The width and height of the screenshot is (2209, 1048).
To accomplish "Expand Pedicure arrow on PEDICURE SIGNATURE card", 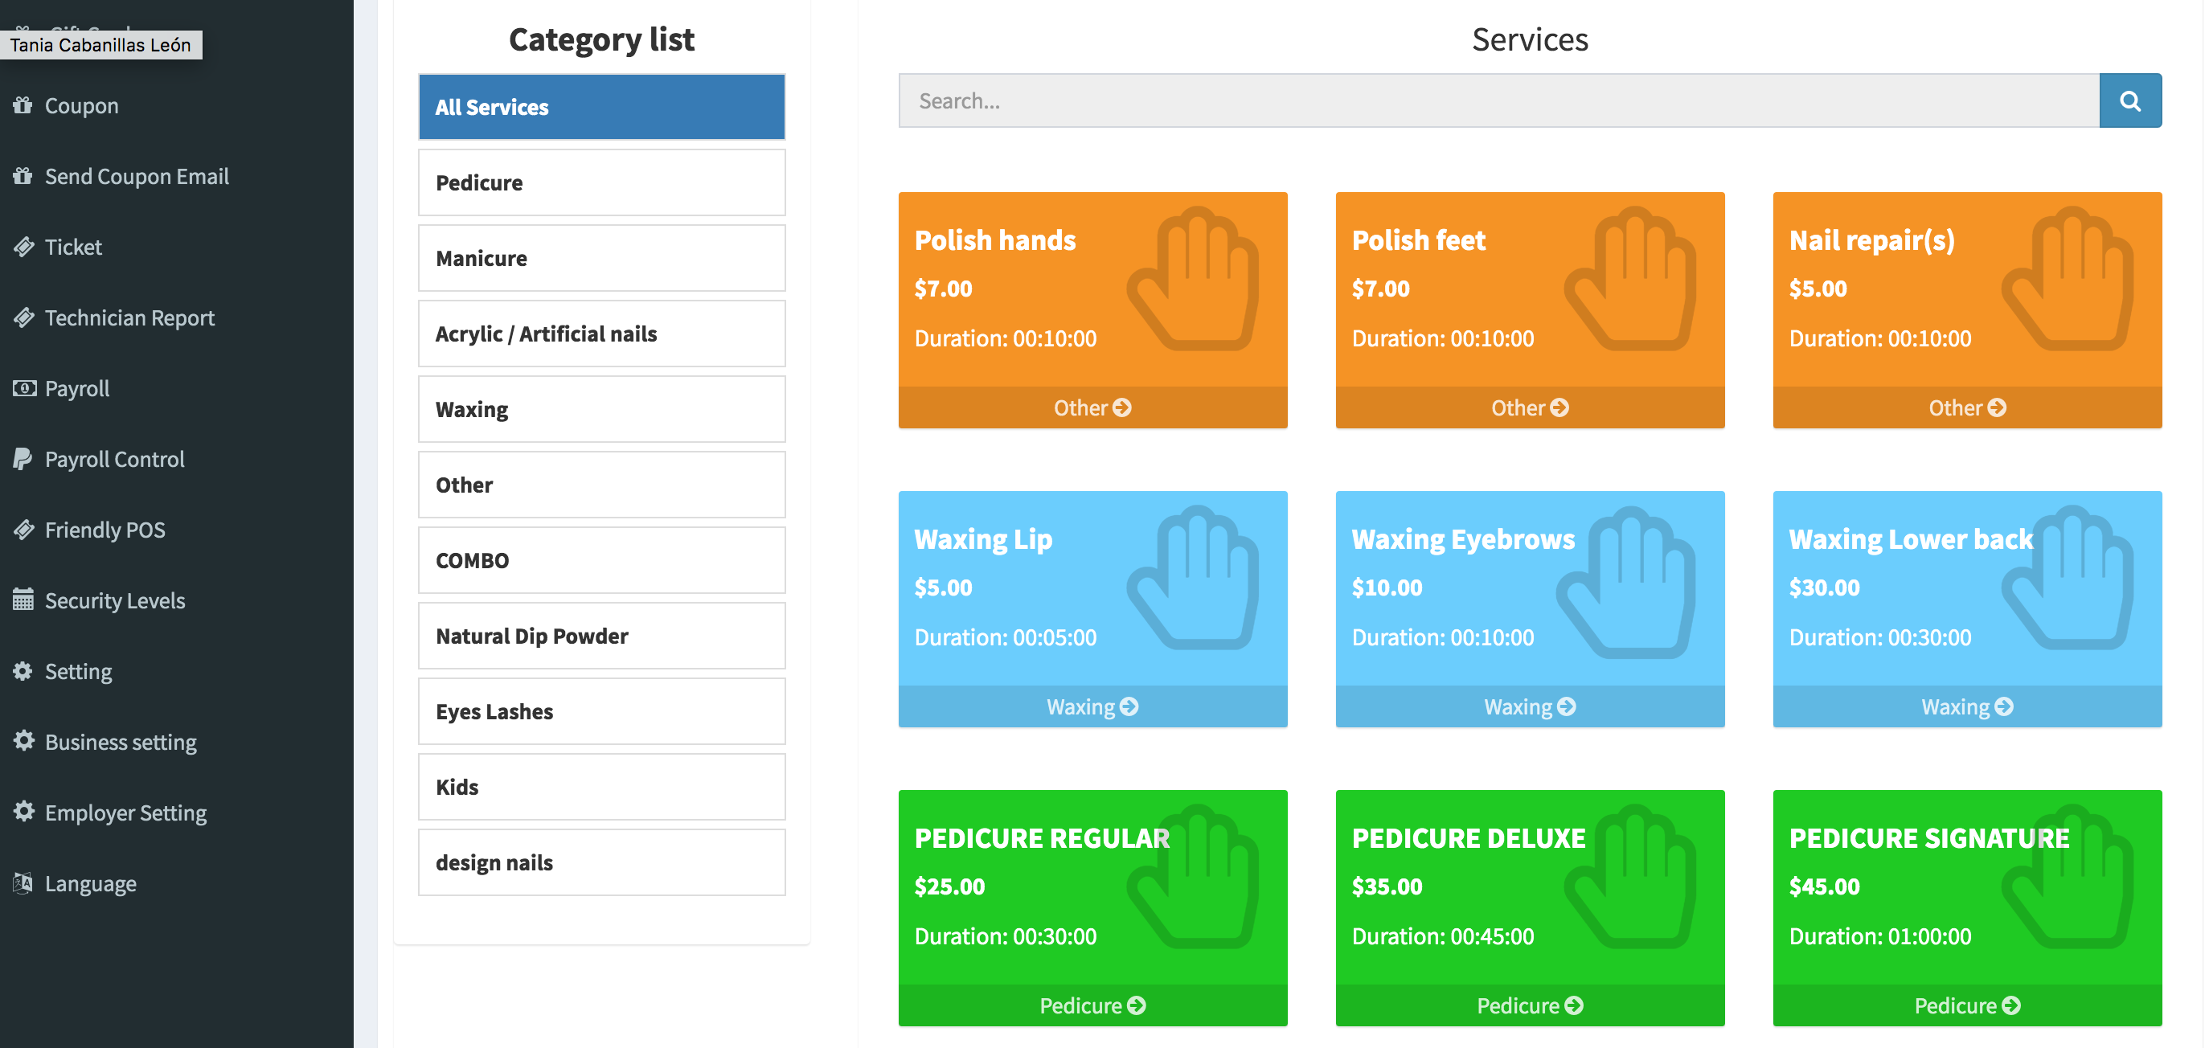I will tap(1966, 1005).
